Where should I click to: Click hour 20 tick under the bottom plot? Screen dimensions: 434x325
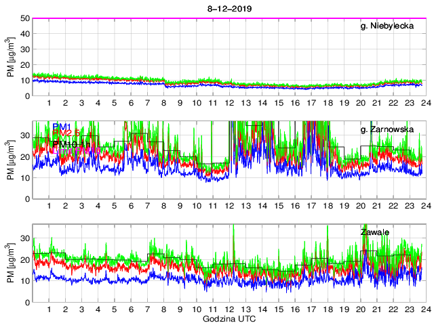tap(359, 309)
